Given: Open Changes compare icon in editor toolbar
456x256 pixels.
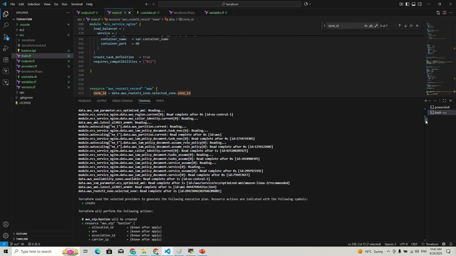Looking at the screenshot, I should coord(438,12).
